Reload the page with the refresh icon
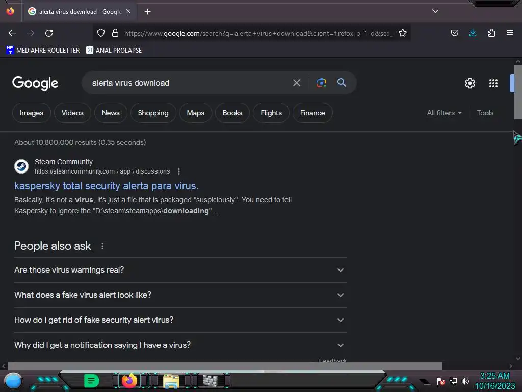 click(49, 33)
